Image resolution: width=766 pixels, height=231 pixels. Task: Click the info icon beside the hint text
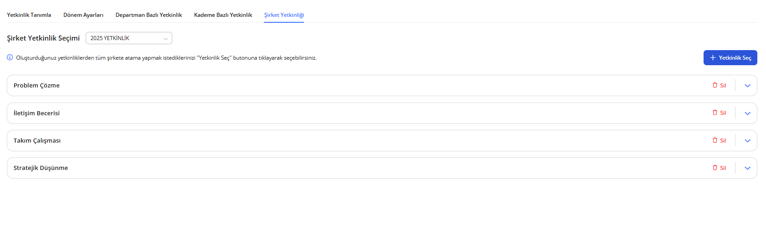(x=10, y=57)
